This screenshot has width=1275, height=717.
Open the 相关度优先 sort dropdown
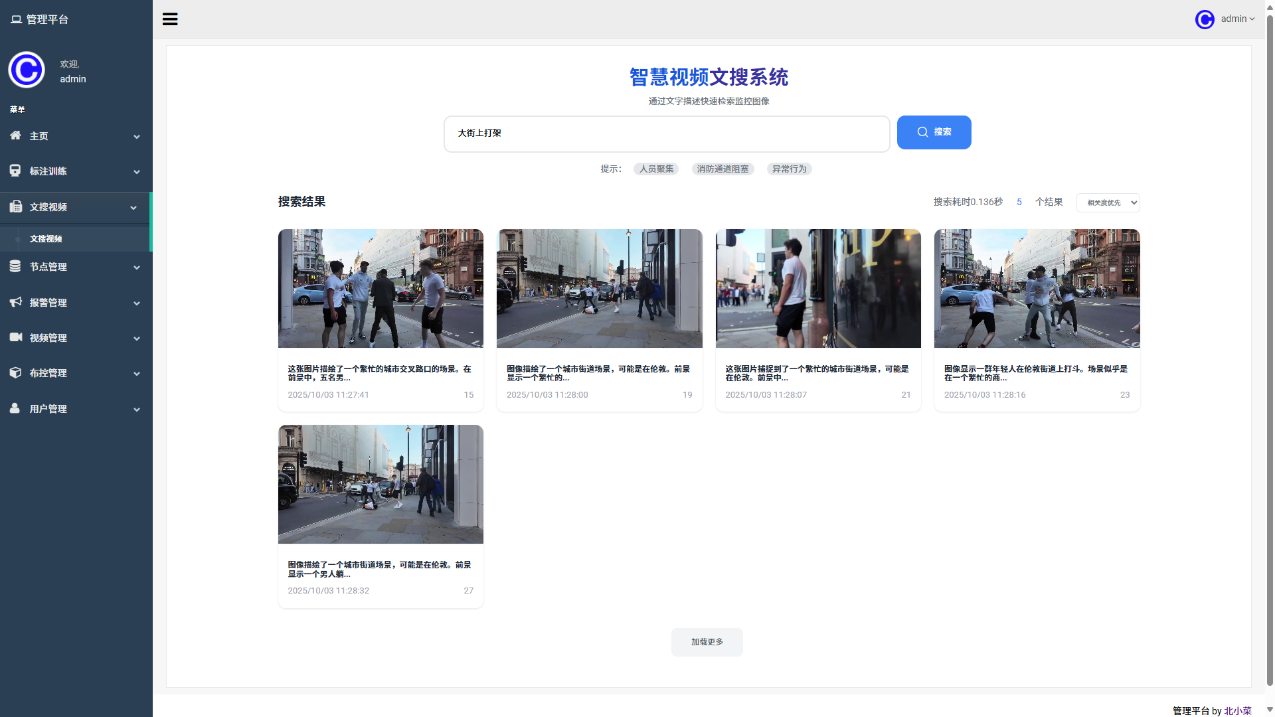tap(1108, 202)
